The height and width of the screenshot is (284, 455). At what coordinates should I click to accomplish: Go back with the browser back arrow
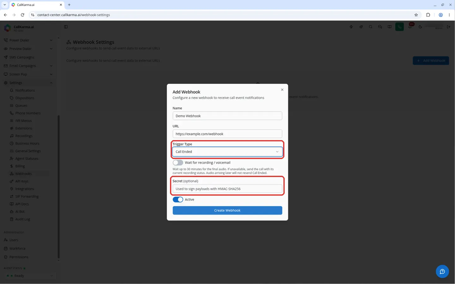pyautogui.click(x=5, y=15)
